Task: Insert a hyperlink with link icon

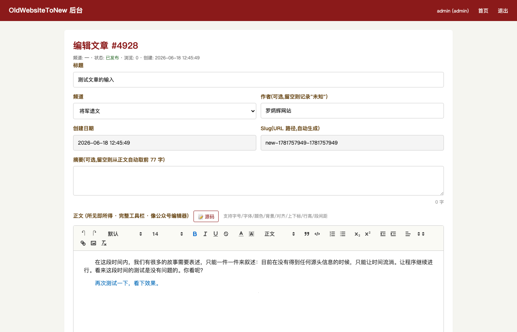Action: tap(83, 243)
